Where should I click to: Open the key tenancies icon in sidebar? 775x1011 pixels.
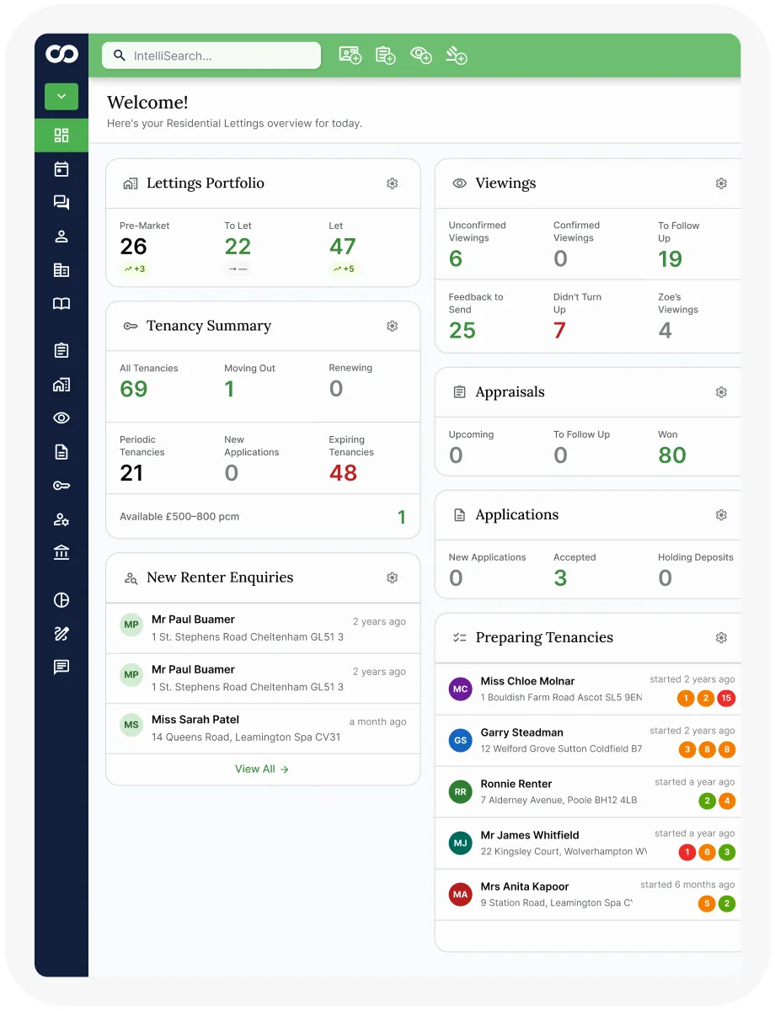pyautogui.click(x=61, y=486)
